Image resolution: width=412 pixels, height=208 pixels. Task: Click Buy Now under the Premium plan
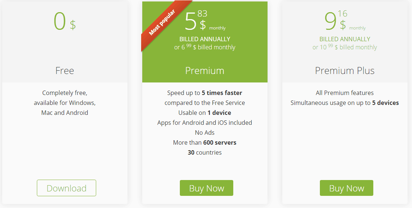206,188
